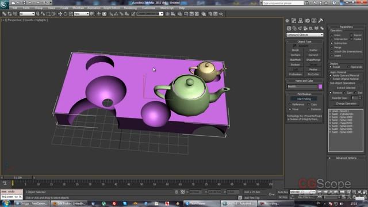Click the Mirror tool in the toolbar

click(x=167, y=14)
